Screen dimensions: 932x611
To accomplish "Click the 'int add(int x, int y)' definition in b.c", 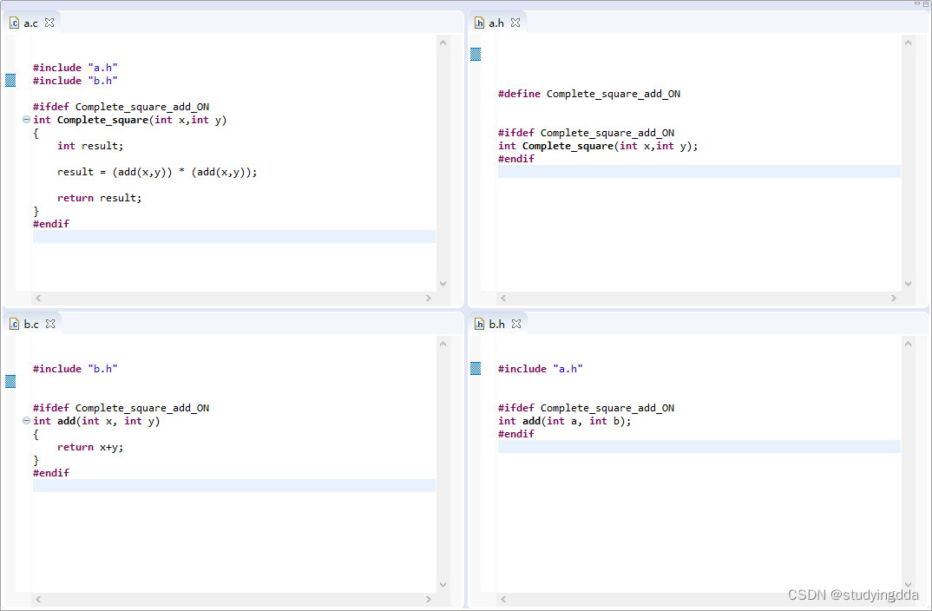I will click(x=96, y=422).
